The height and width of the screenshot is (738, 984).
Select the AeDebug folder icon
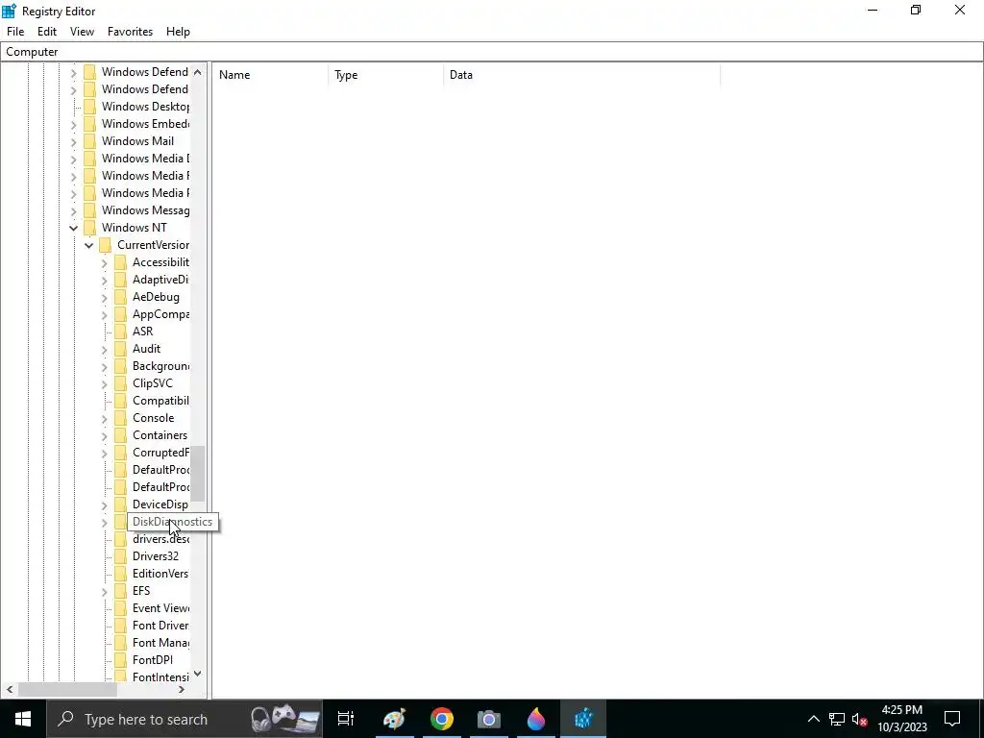click(x=120, y=297)
